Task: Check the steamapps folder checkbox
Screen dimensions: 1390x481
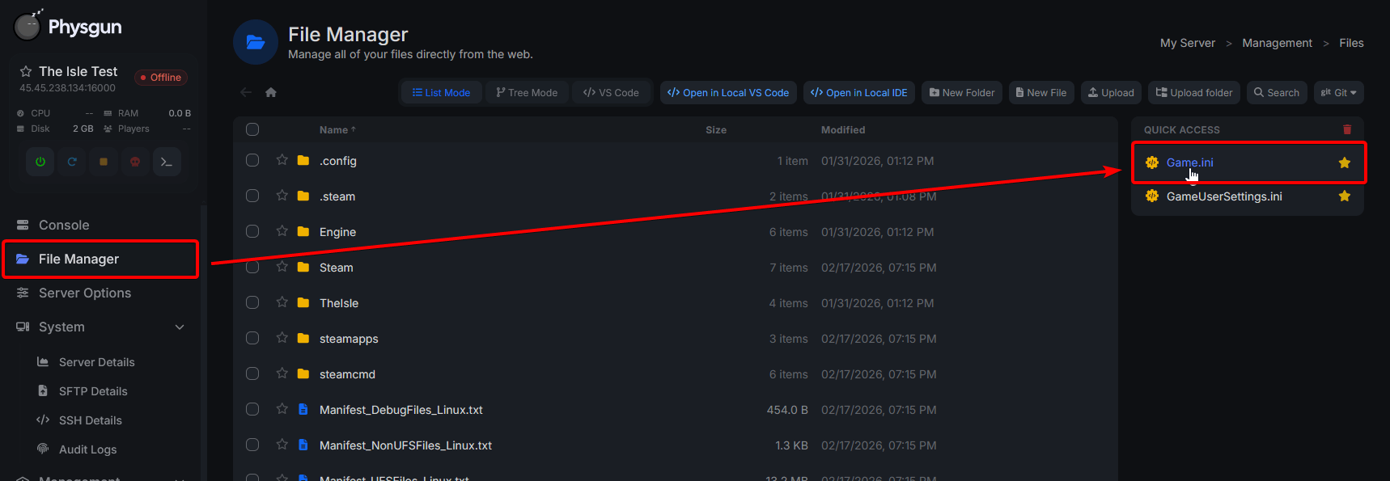Action: 252,338
